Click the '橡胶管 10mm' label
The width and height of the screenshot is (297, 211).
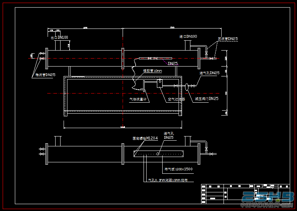152,71
